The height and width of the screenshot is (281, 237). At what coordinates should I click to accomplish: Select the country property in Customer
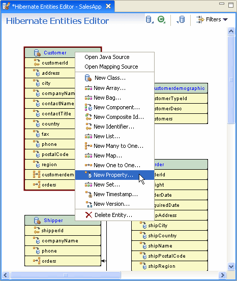(x=50, y=124)
